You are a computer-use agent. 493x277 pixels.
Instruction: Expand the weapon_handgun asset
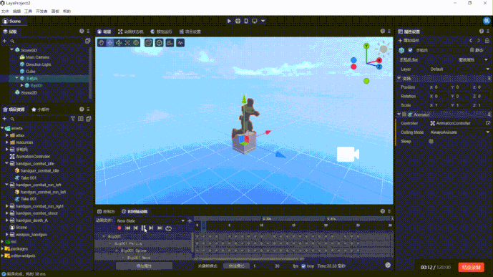tap(7, 234)
